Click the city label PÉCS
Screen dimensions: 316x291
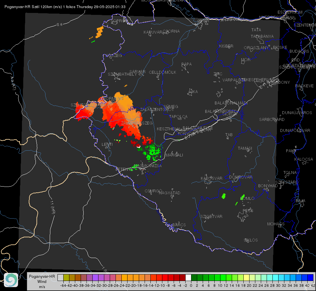click(248, 210)
